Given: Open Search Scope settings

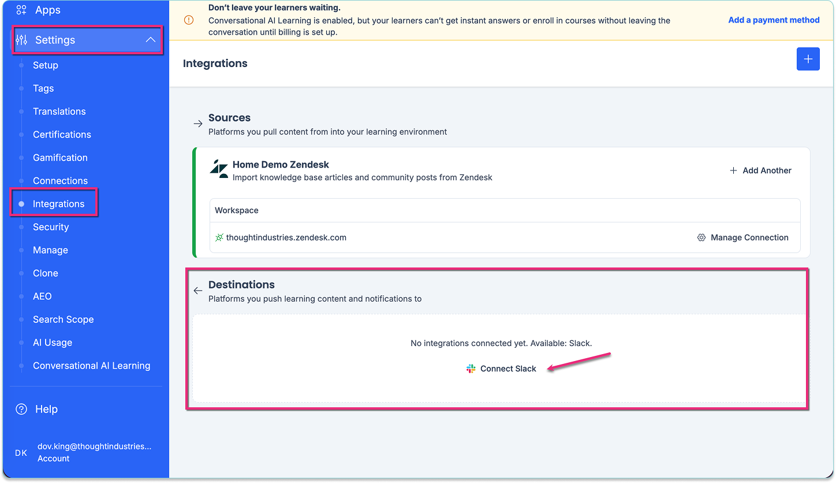Looking at the screenshot, I should pos(63,319).
